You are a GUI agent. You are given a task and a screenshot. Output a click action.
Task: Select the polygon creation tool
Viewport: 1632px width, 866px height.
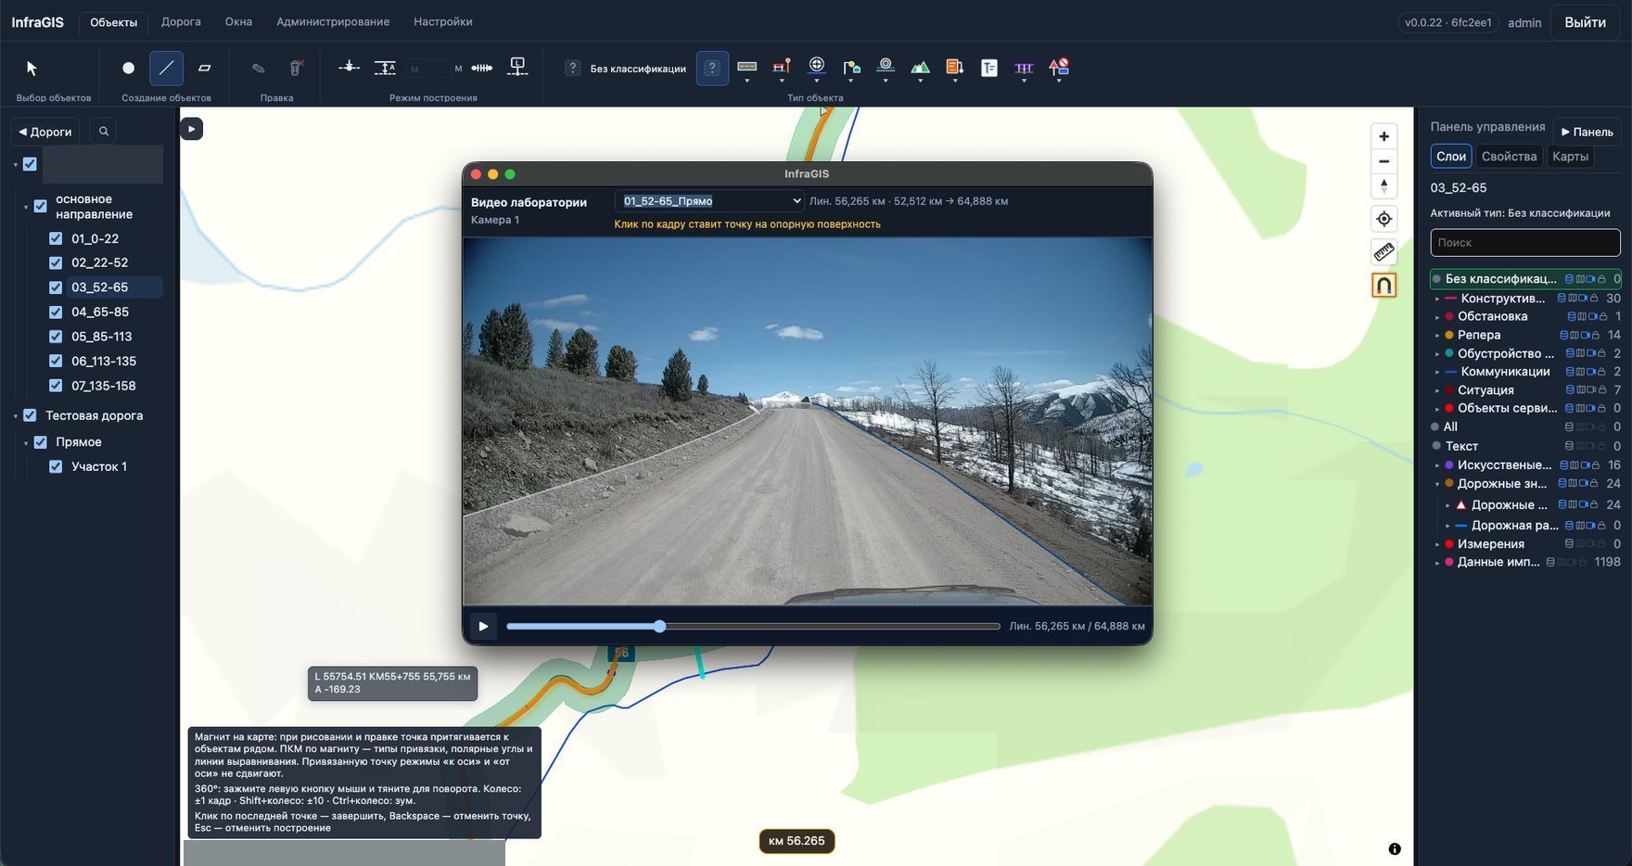click(x=205, y=68)
